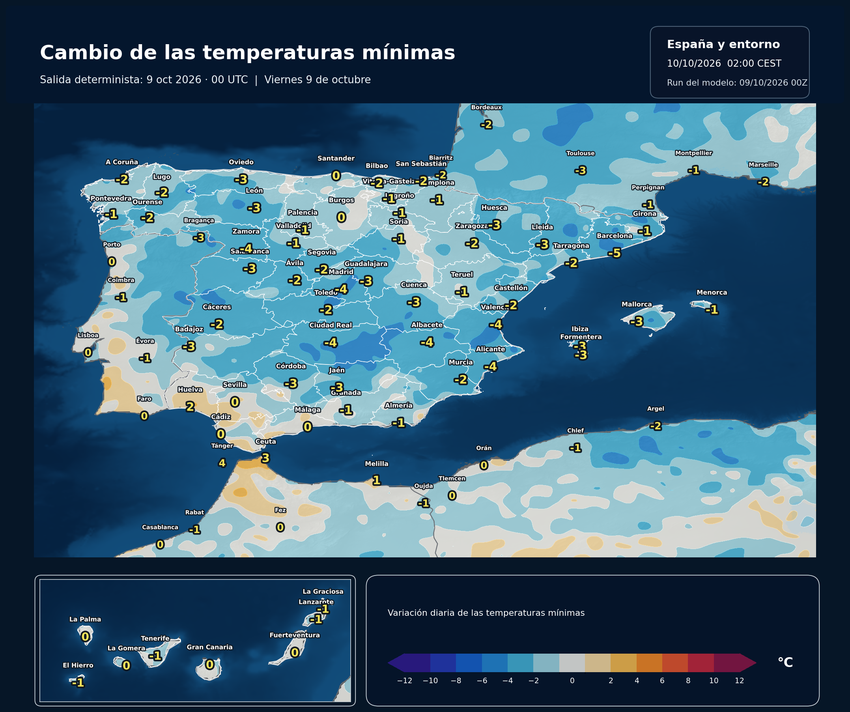Click the Alicante city label

490,349
